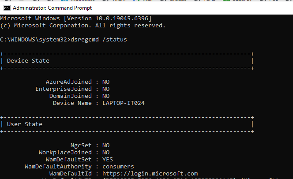
Task: Click the DomainJoined NO value
Action: (x=106, y=96)
